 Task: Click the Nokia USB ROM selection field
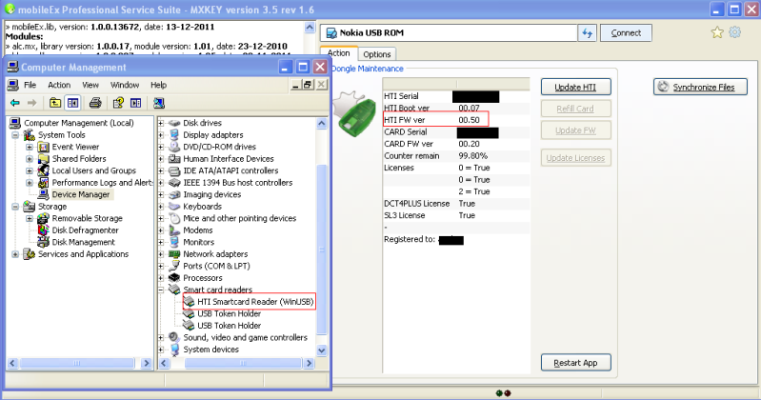(449, 33)
